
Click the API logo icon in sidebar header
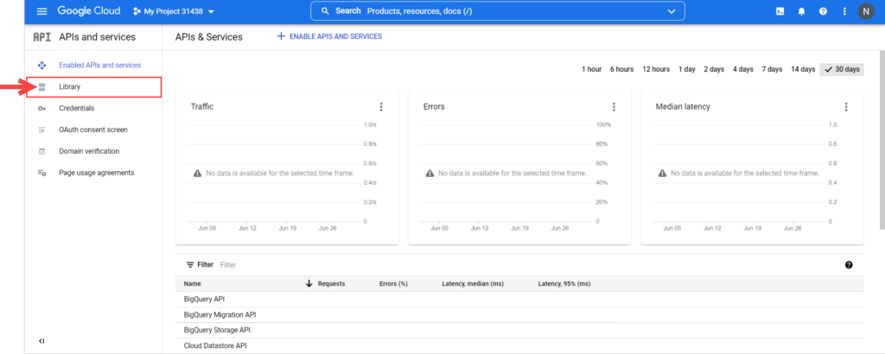41,37
